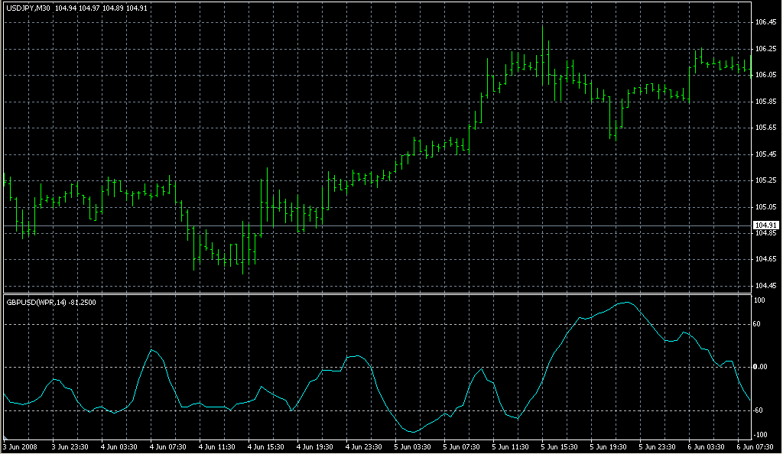
Task: Click the 4 Jun 07:30 time label
Action: pos(167,447)
